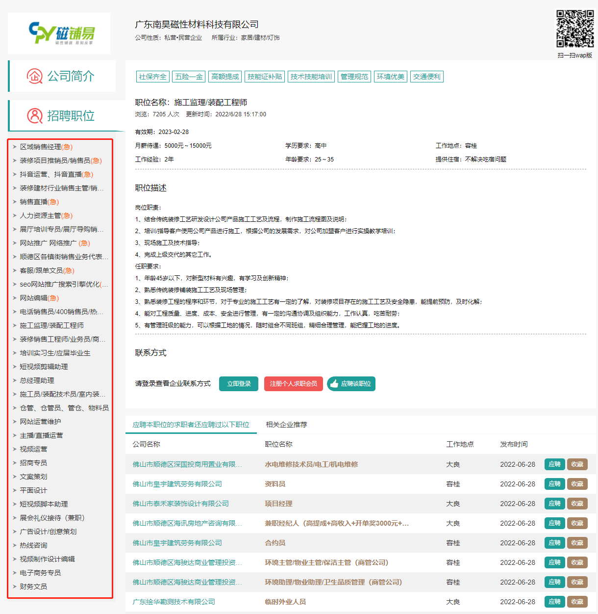Click the thumbs-up 应聘该职位 button

351,384
